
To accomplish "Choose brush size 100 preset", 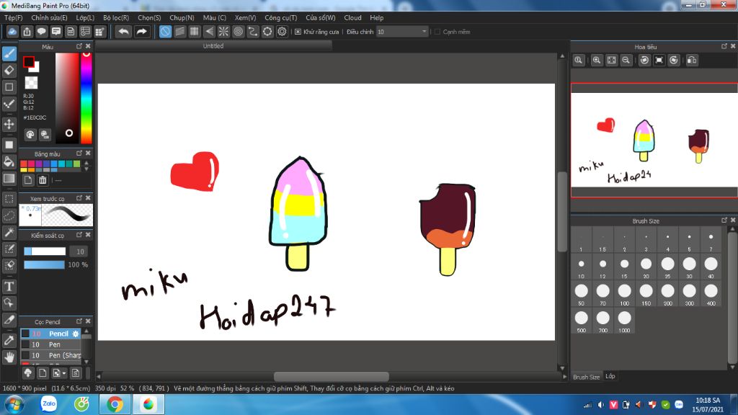I will 624,294.
